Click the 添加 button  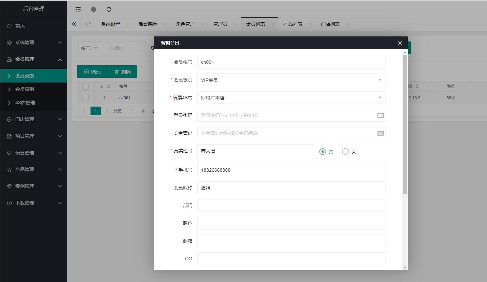pyautogui.click(x=92, y=72)
